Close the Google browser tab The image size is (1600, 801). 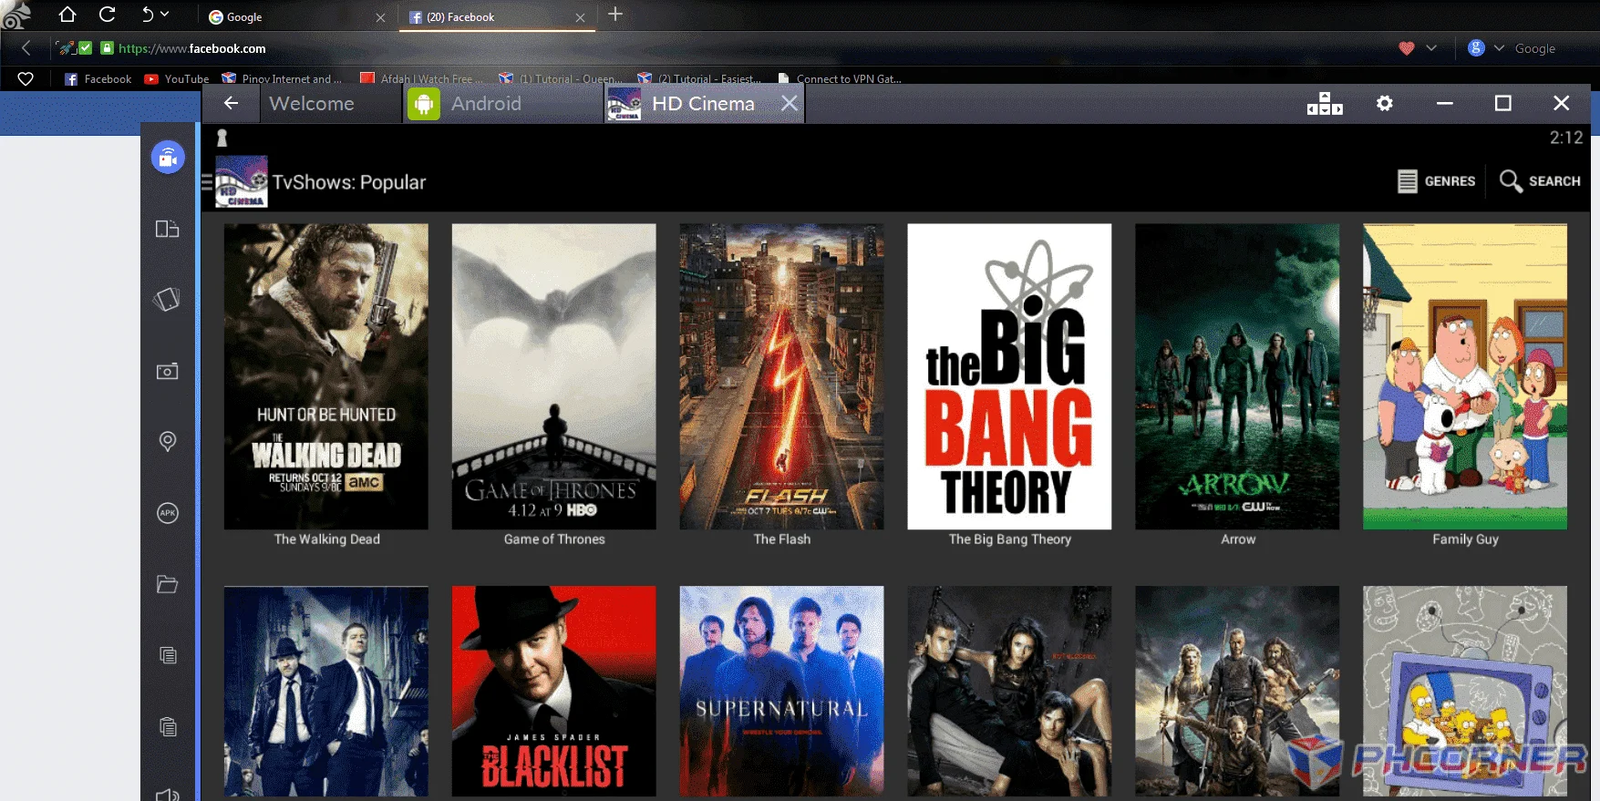pyautogui.click(x=380, y=17)
